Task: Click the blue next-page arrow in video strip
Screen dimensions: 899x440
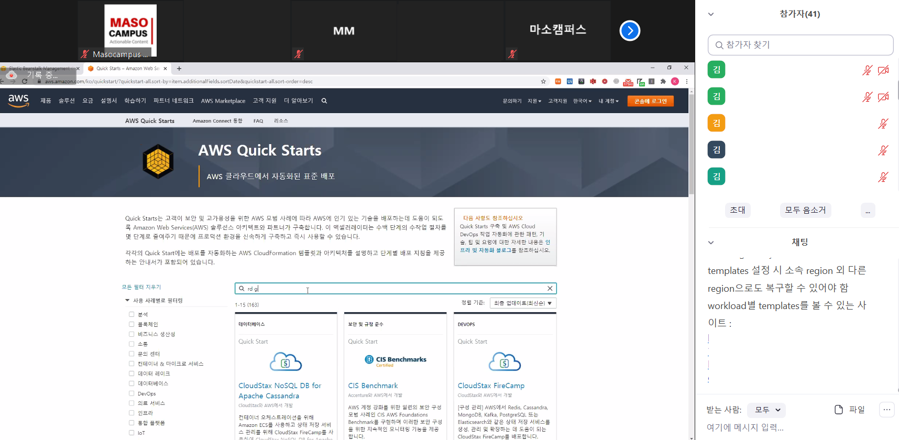Action: click(x=630, y=31)
